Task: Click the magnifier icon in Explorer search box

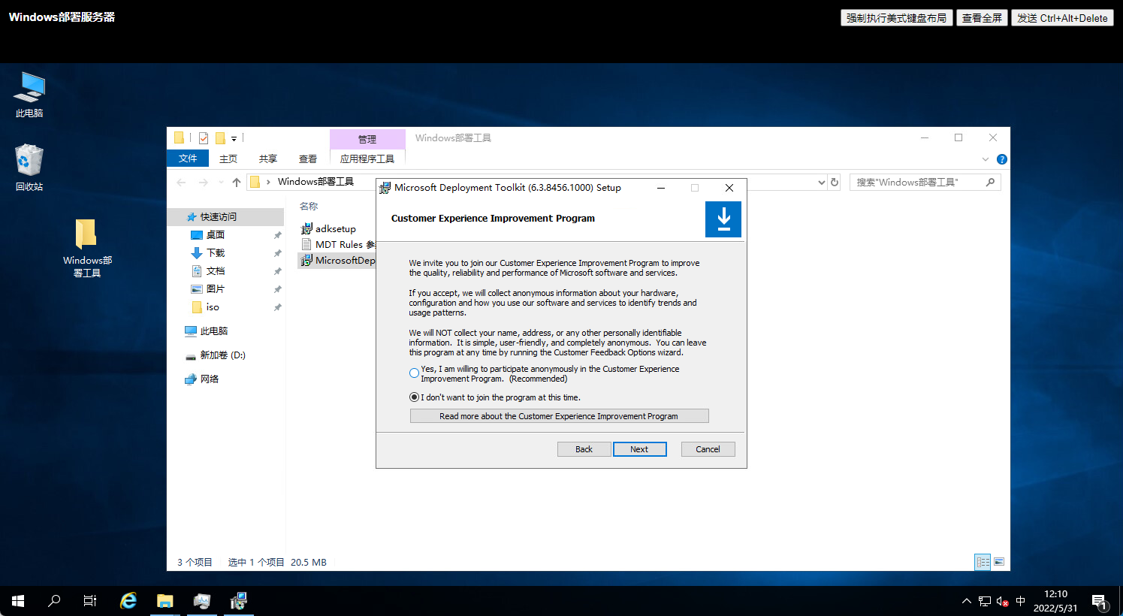Action: [x=990, y=182]
